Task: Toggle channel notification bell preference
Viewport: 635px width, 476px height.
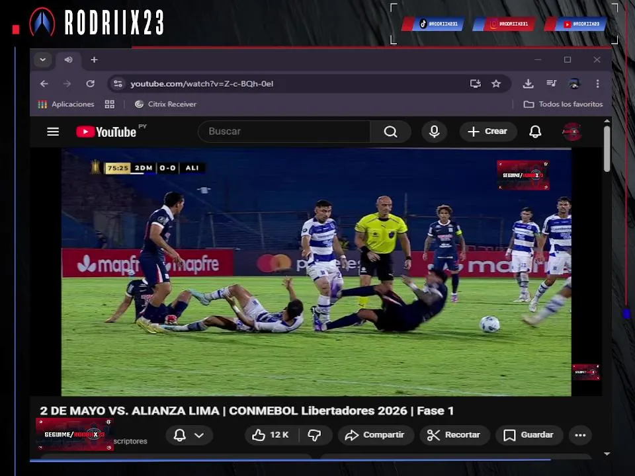Action: click(x=189, y=435)
